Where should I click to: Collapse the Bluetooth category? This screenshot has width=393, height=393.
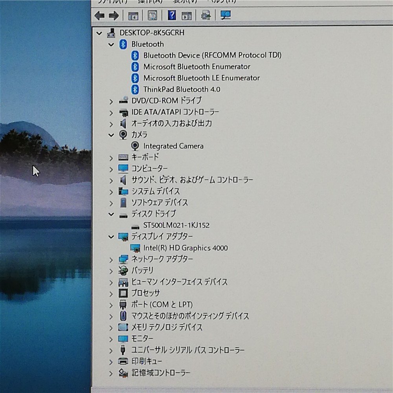(x=111, y=44)
